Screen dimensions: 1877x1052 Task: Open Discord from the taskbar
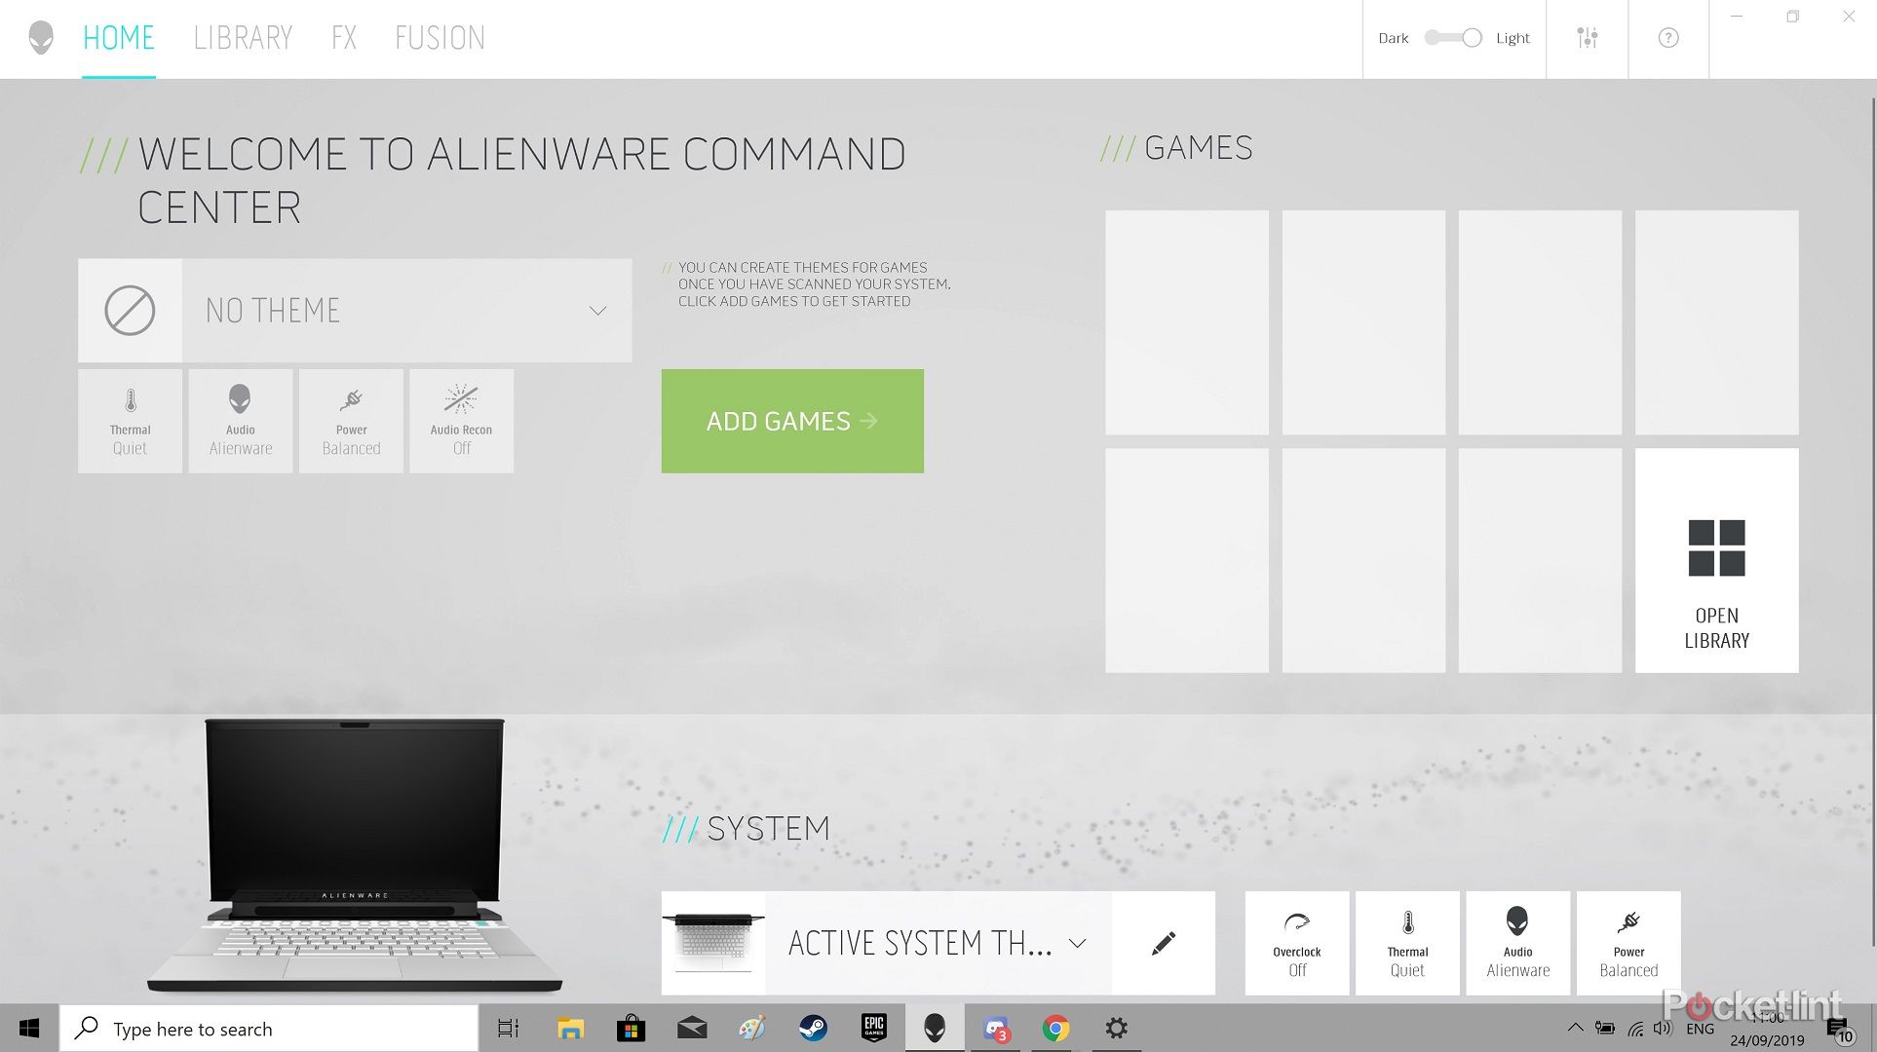pos(995,1029)
